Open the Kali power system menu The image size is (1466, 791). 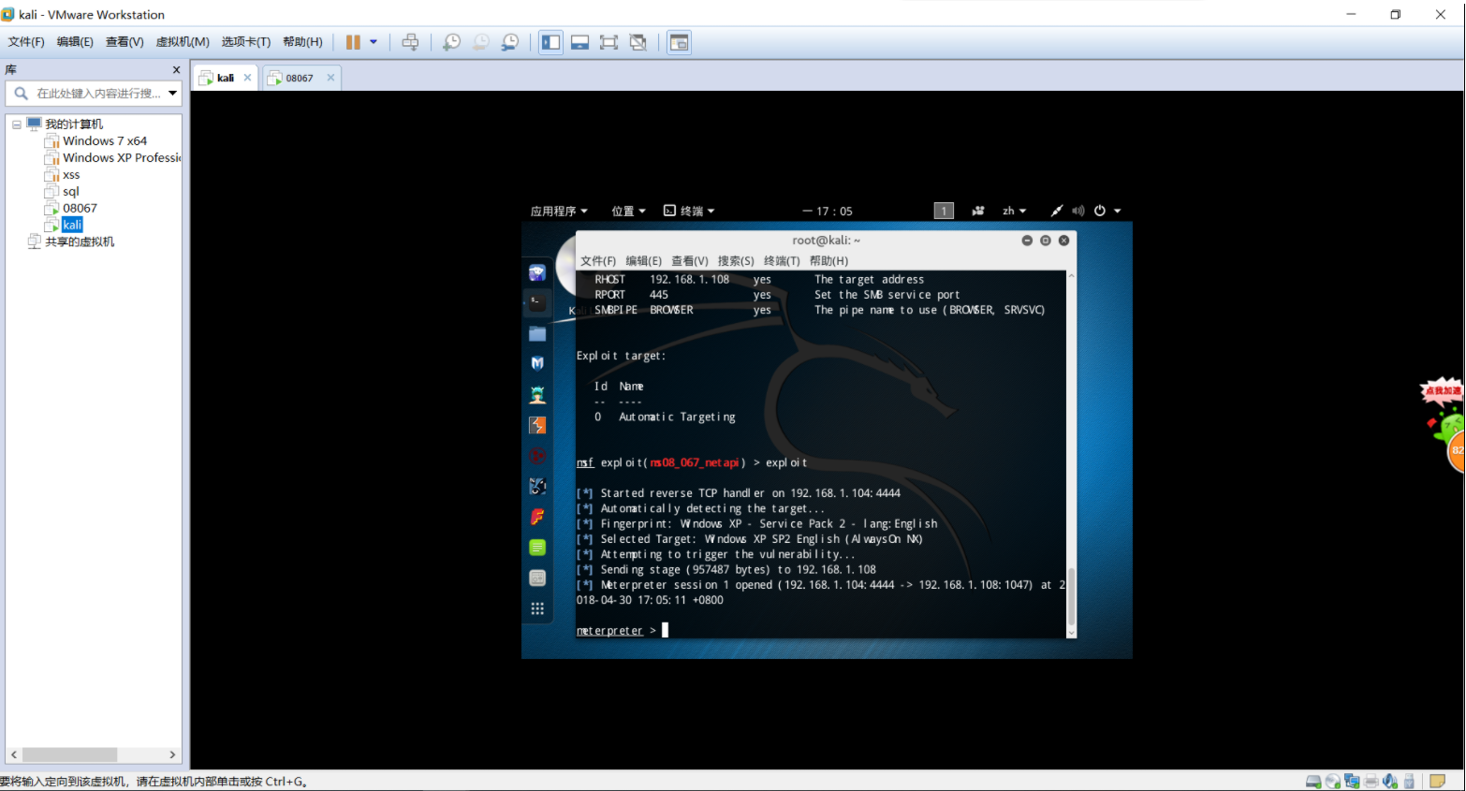[1107, 212]
